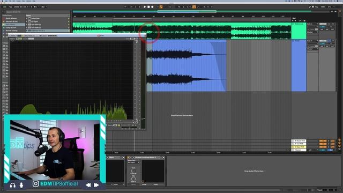
Task: Toggle blue track activator button
Action: click(x=323, y=41)
